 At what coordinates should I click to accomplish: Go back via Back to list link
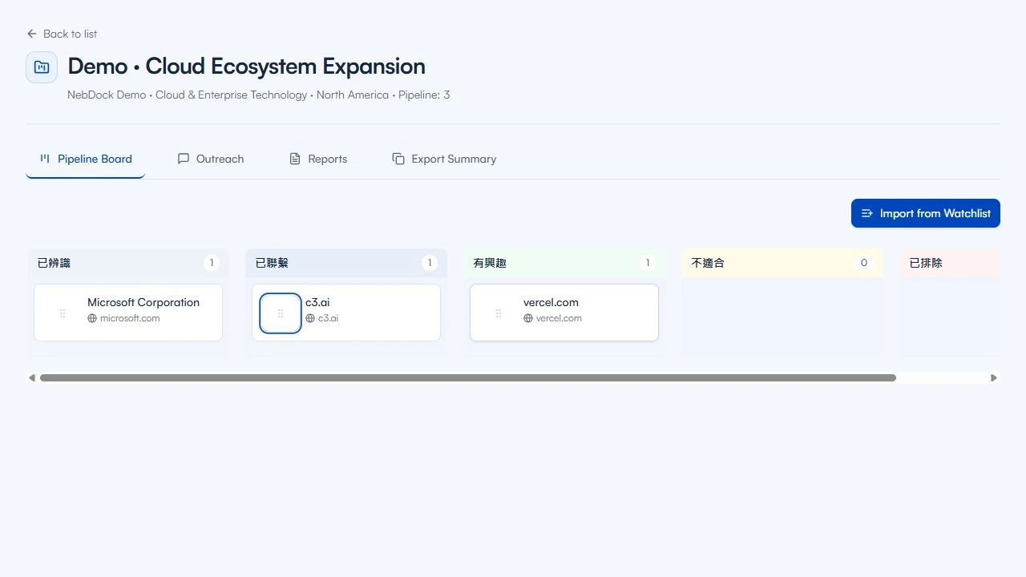[x=62, y=34]
